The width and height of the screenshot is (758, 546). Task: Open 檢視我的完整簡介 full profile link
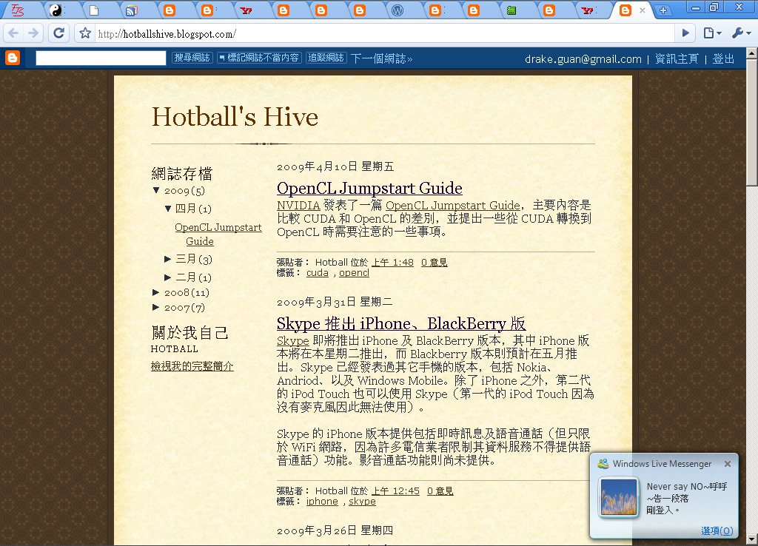coord(192,366)
